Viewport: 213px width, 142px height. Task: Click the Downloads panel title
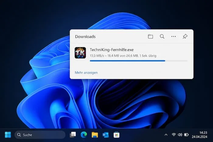85,36
